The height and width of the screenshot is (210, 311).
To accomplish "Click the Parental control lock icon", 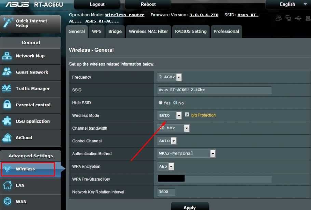I will (x=7, y=105).
